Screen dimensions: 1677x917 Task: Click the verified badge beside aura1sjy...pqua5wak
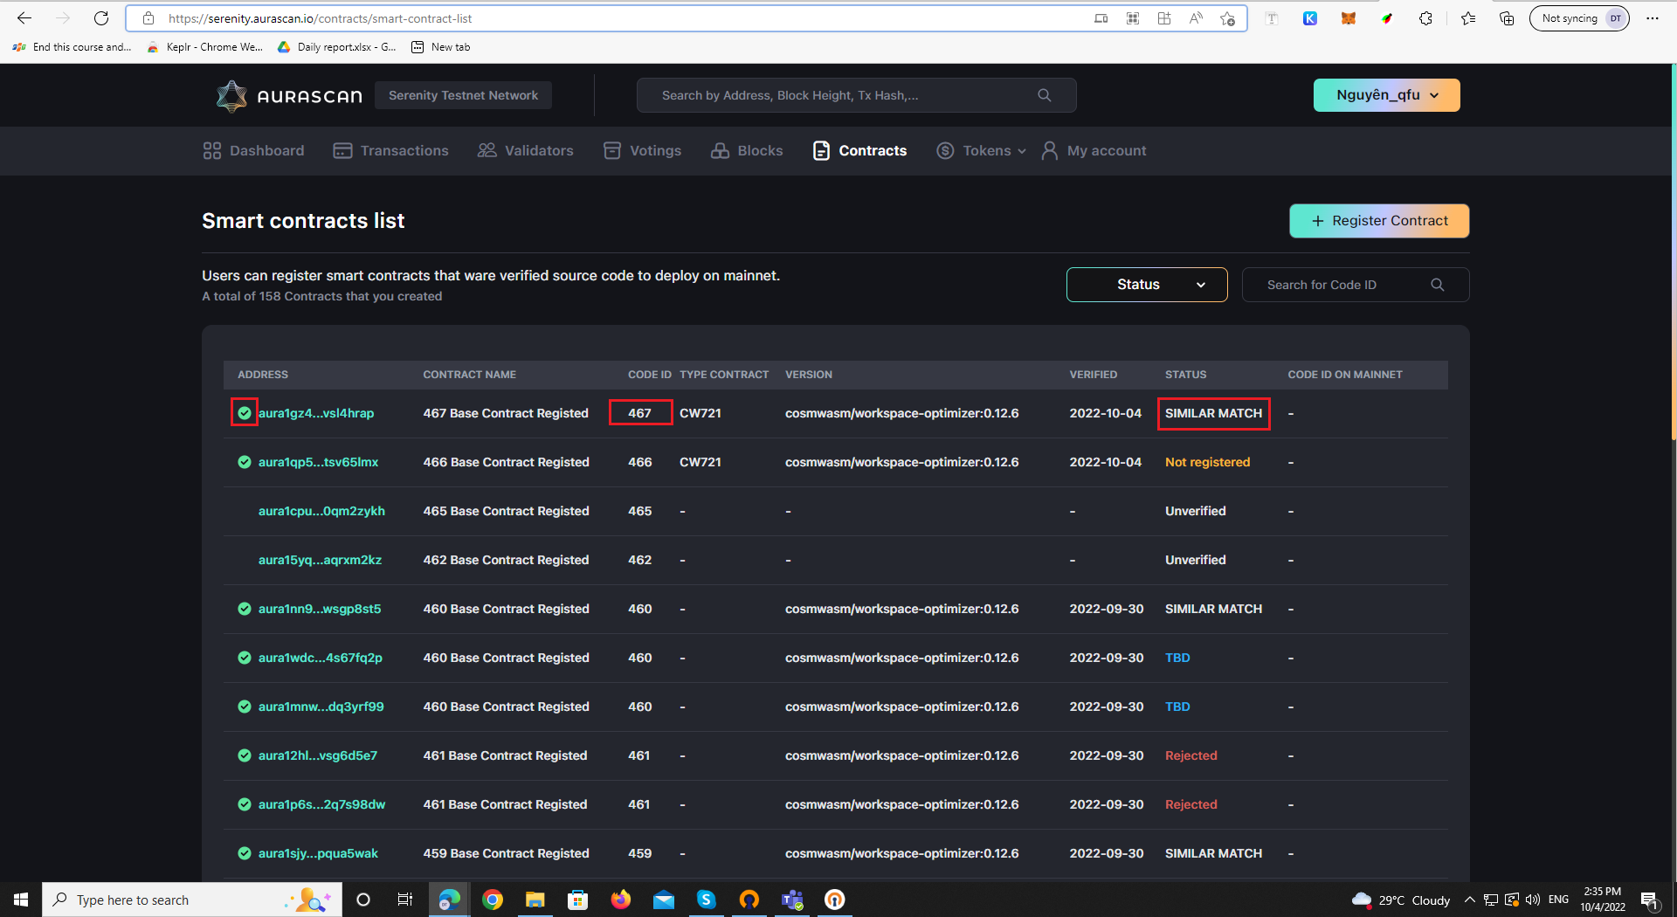point(244,853)
